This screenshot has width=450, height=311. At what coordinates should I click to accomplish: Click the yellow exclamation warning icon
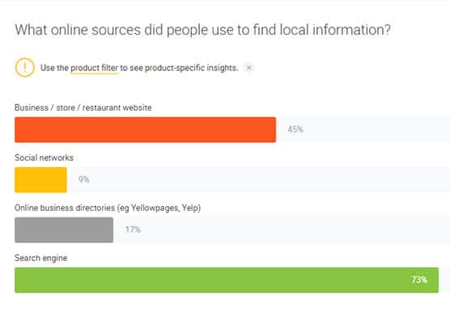[25, 68]
